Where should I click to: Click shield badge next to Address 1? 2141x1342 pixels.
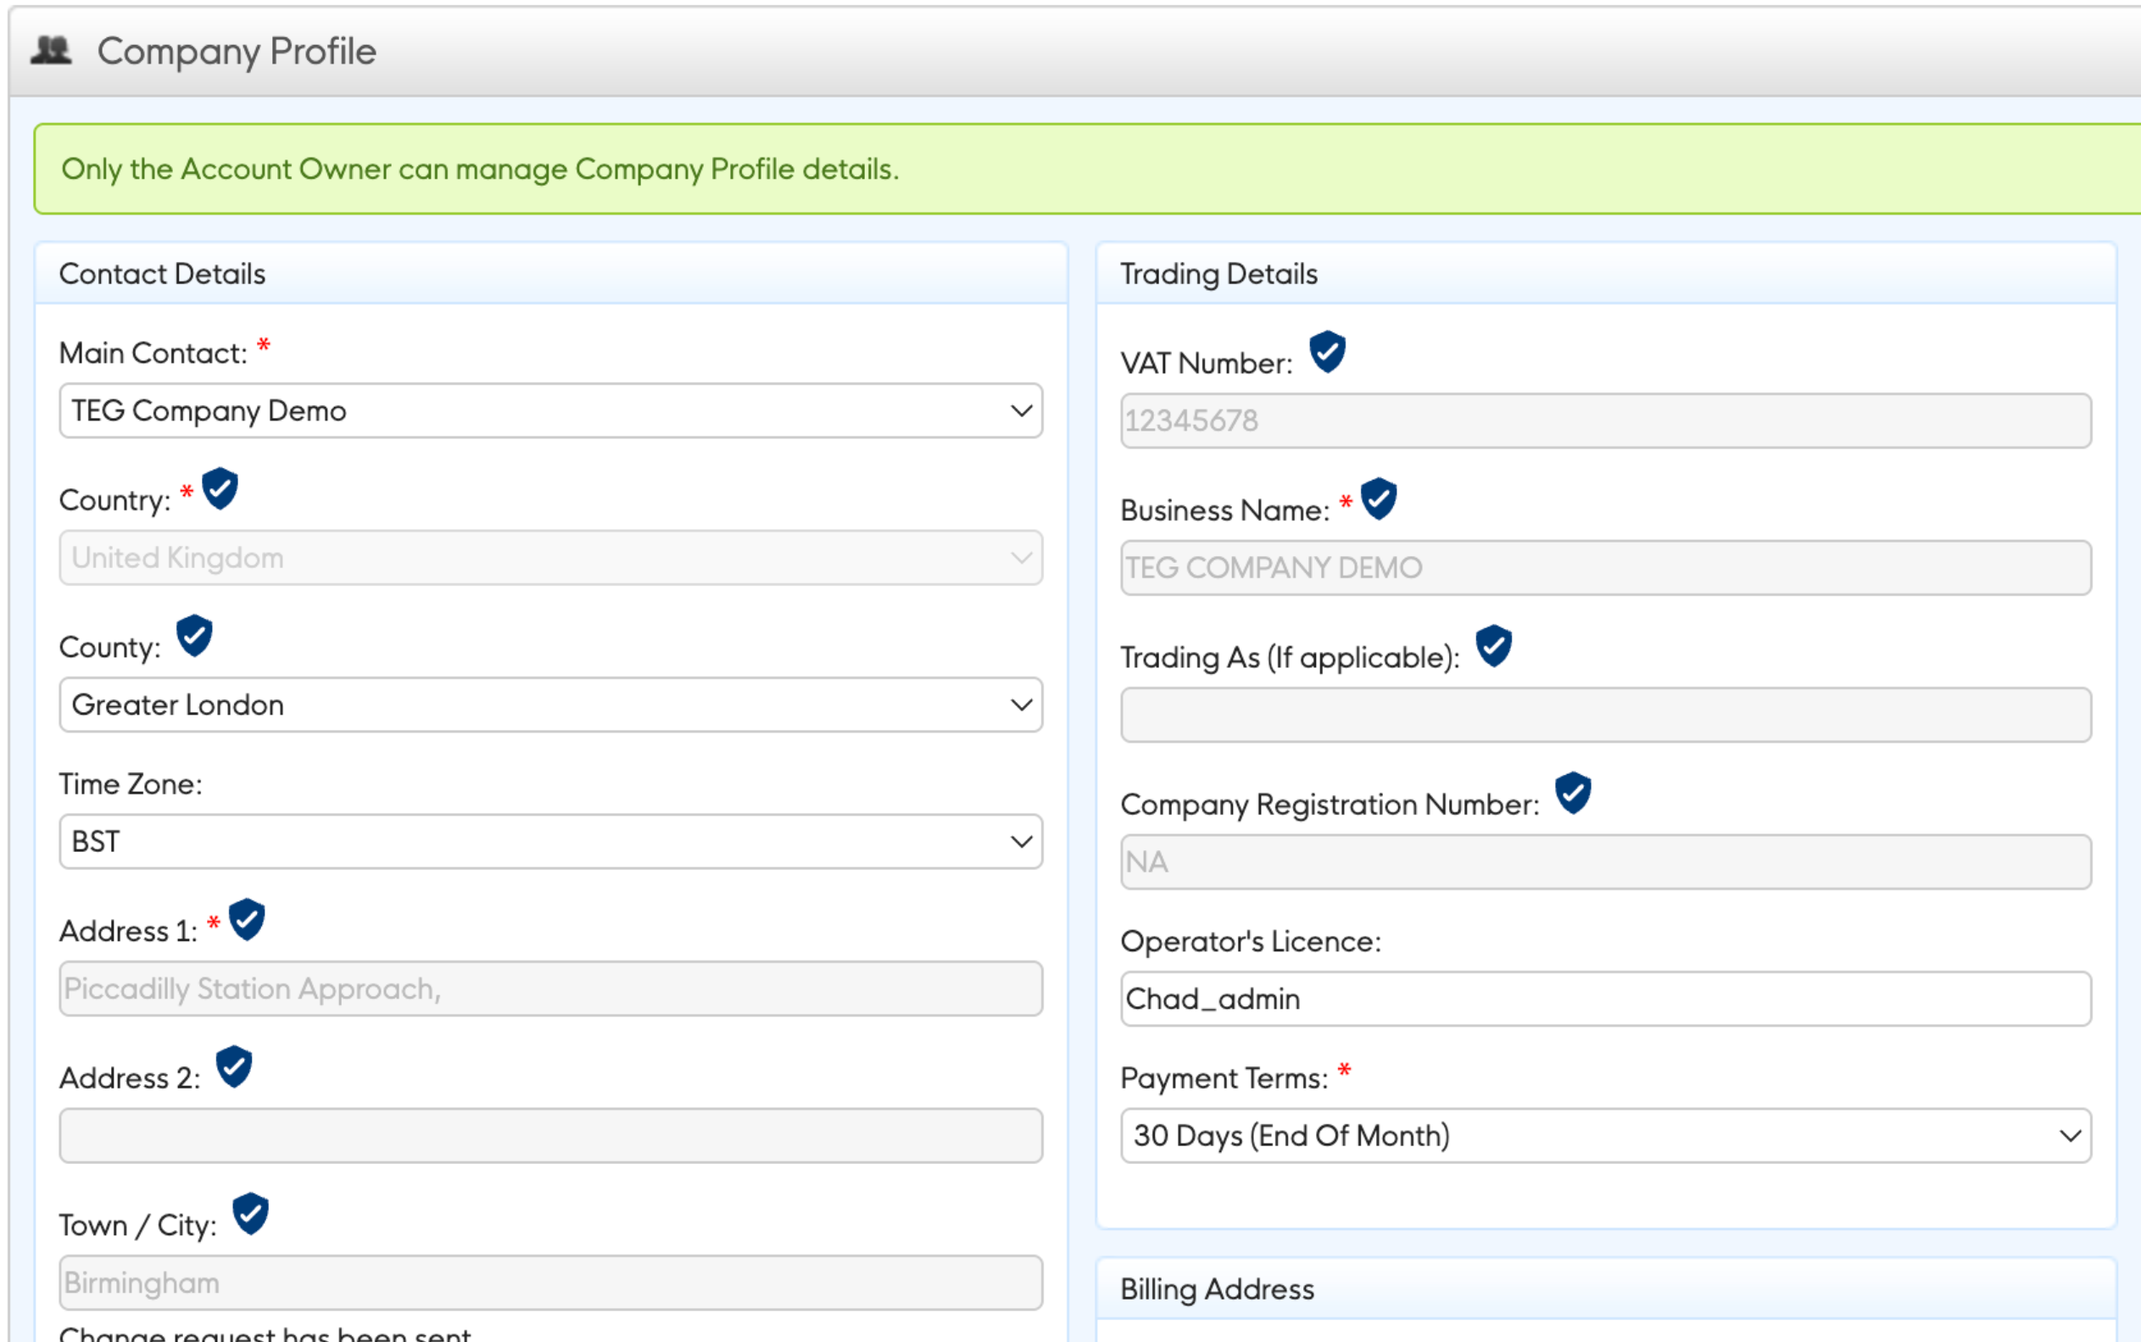tap(247, 920)
